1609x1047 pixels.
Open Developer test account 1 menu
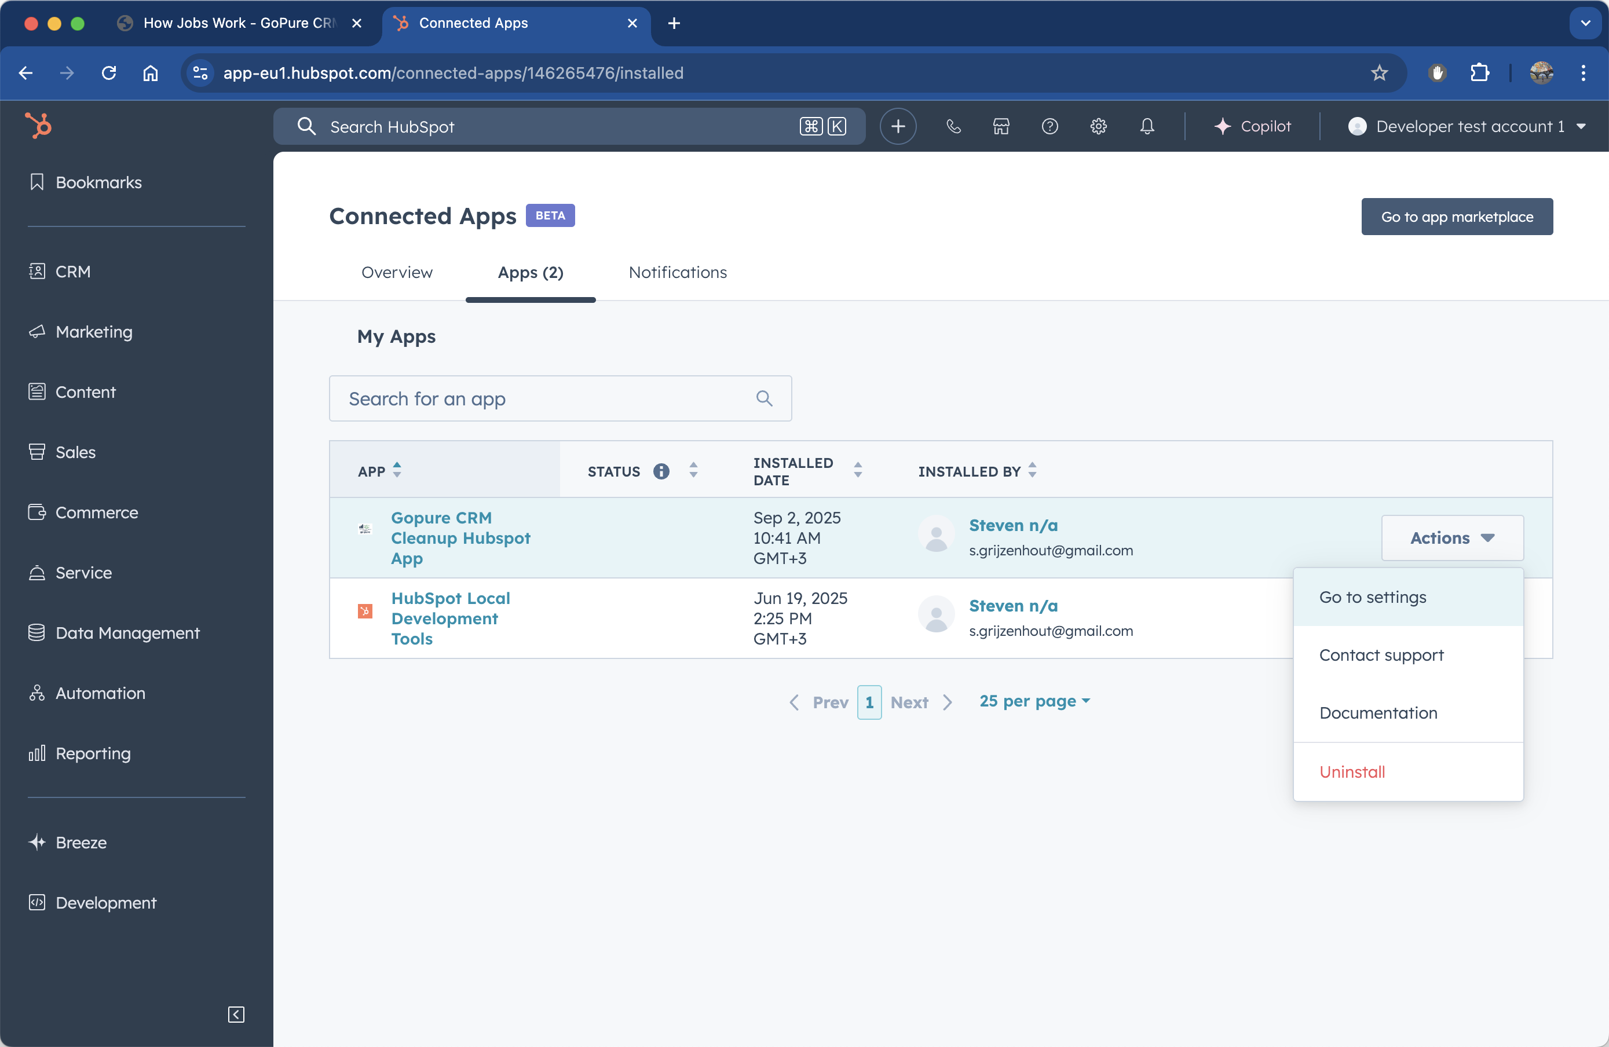(x=1467, y=126)
